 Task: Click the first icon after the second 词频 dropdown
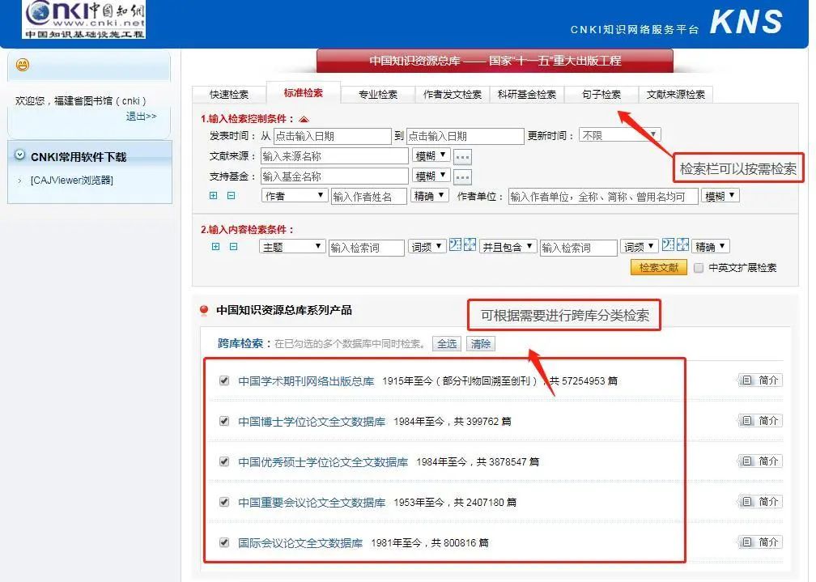668,244
